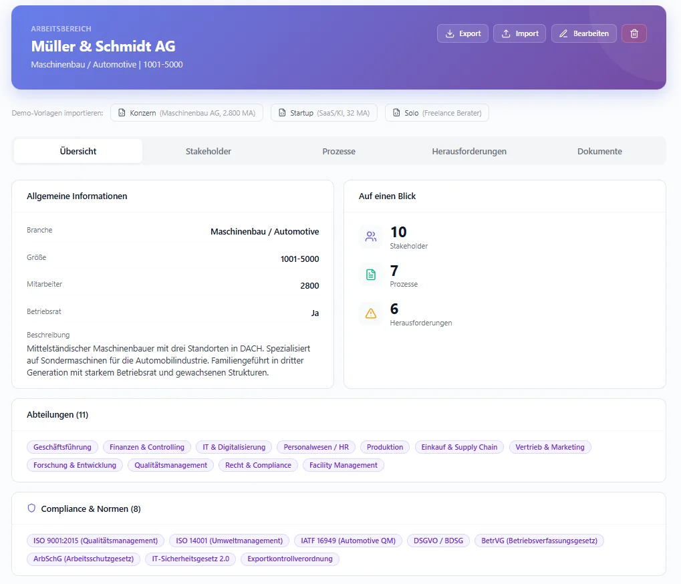Go to the Herausforderungen tab
The height and width of the screenshot is (584, 681).
click(469, 151)
